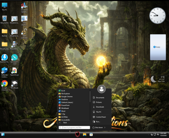Open Microsoft Store from the taskbar

coord(91,135)
